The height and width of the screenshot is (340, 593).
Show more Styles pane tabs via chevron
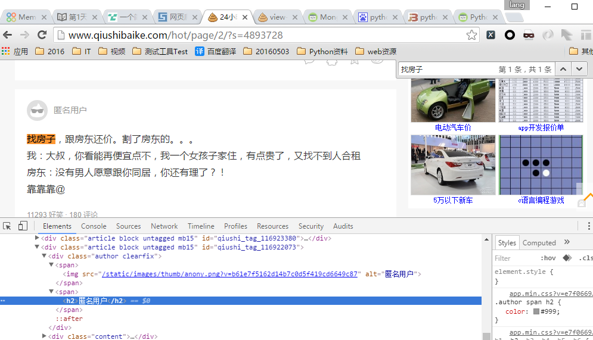pos(567,242)
